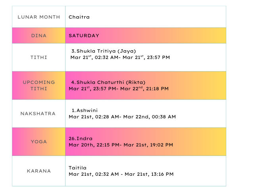Click the DINA row label
Viewport: 254px width, 190px height.
click(39, 36)
